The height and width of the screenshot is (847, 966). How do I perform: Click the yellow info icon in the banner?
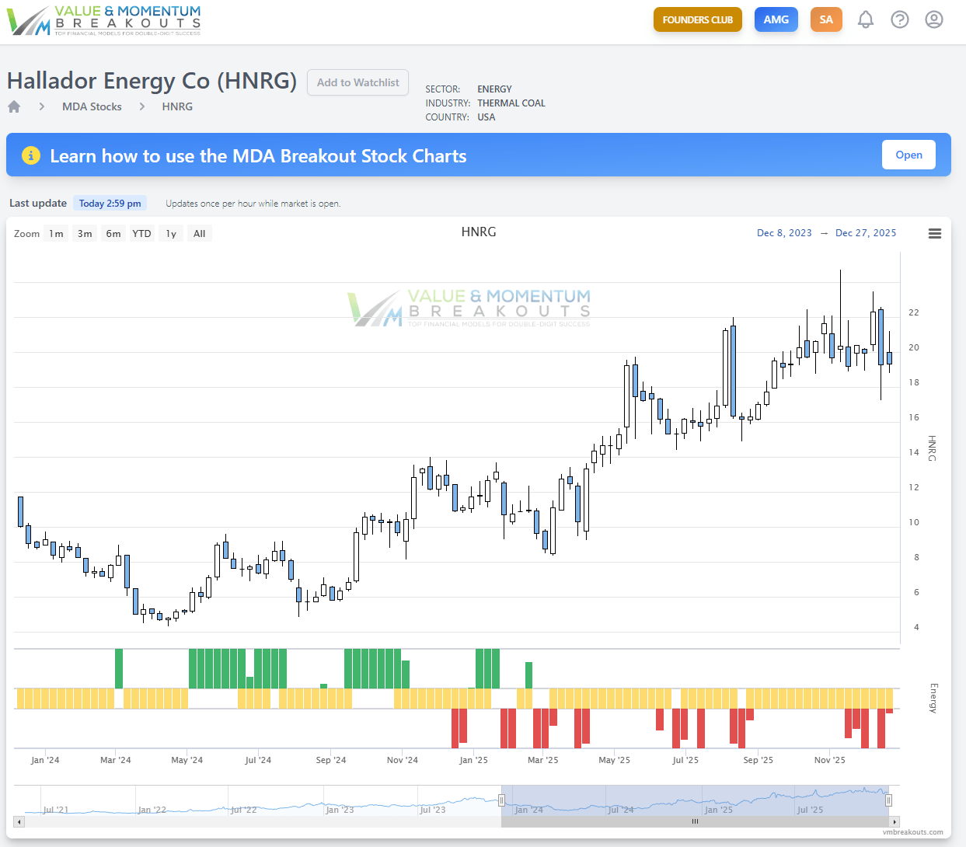point(30,155)
